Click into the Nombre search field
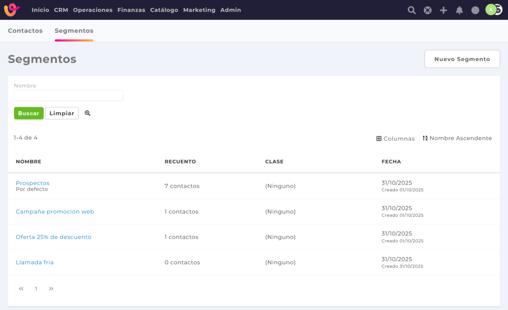 coord(68,95)
